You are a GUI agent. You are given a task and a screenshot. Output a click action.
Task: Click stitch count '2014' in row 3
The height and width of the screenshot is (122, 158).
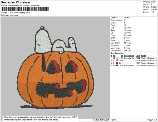(x=121, y=63)
